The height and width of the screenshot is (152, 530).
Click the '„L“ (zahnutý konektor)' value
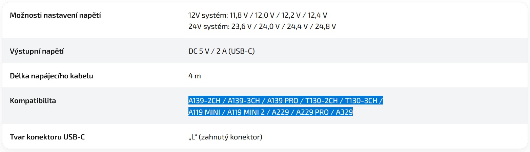click(x=225, y=137)
